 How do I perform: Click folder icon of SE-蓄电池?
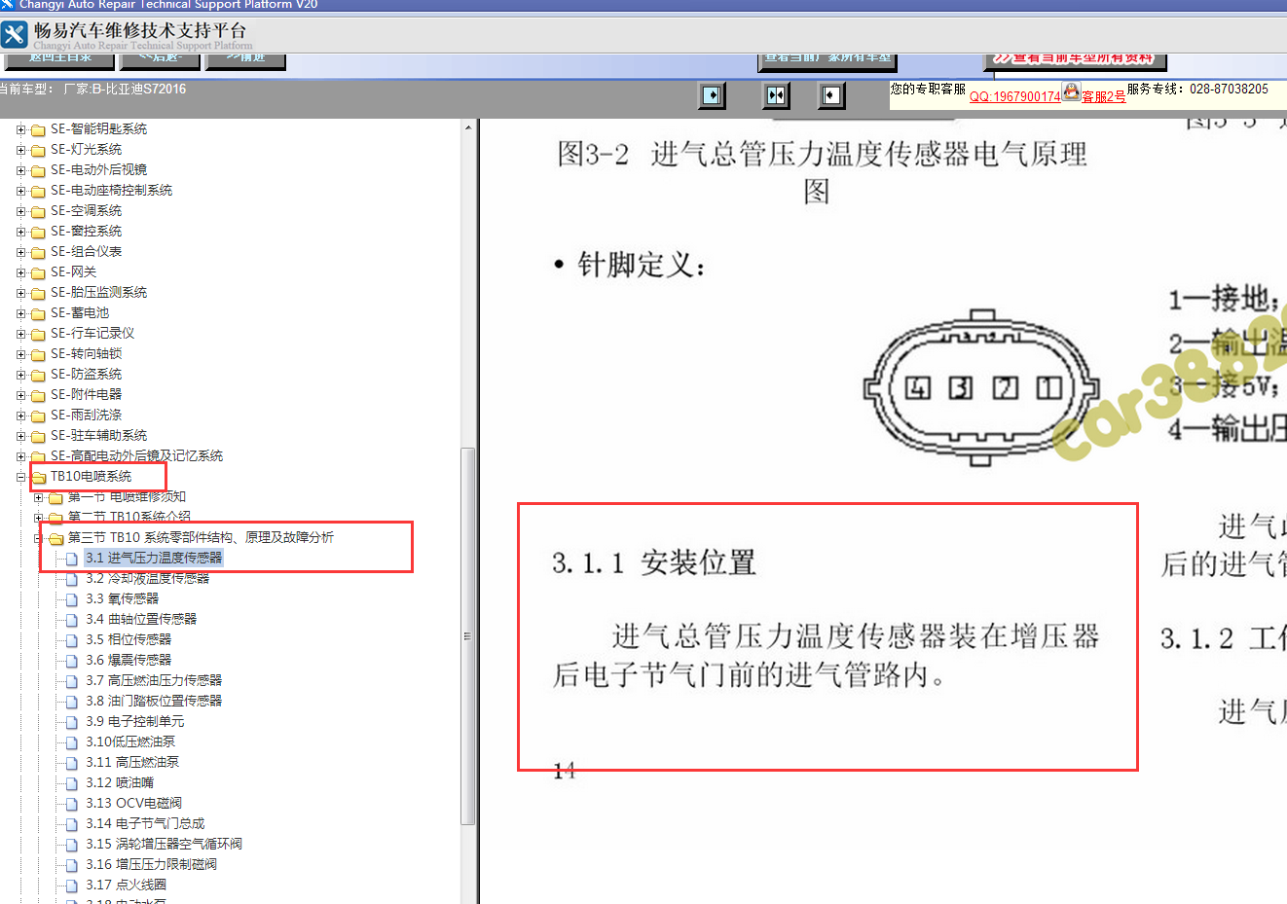[x=38, y=313]
